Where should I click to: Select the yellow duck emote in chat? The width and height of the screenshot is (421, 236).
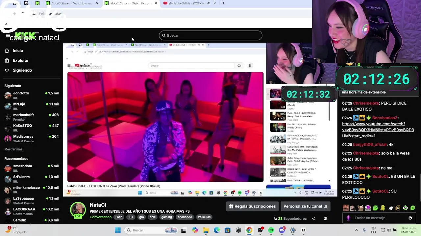click(x=383, y=208)
